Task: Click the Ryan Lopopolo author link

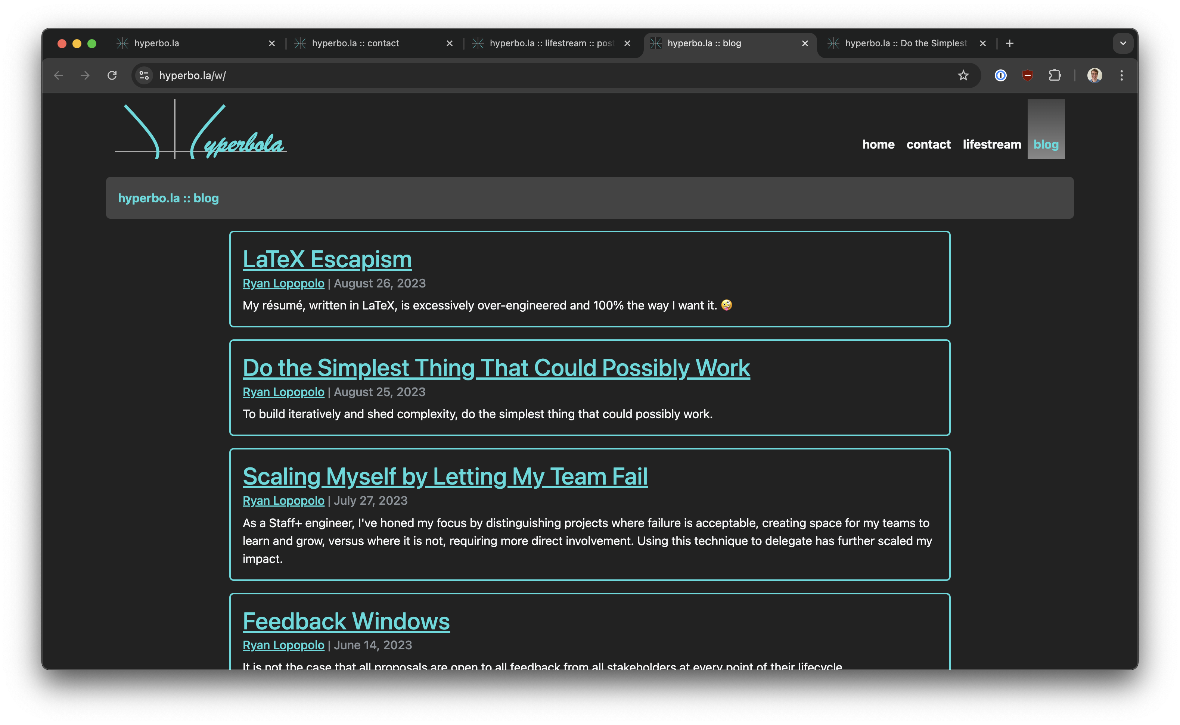Action: click(x=283, y=283)
